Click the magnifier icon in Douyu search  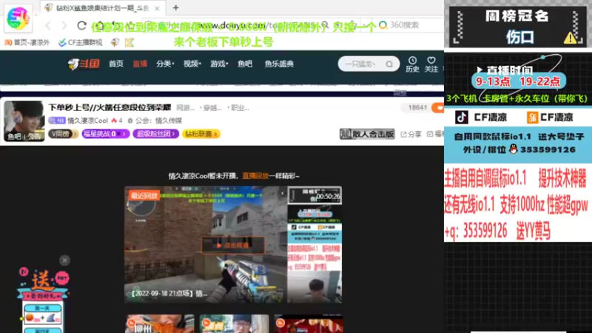pyautogui.click(x=389, y=64)
